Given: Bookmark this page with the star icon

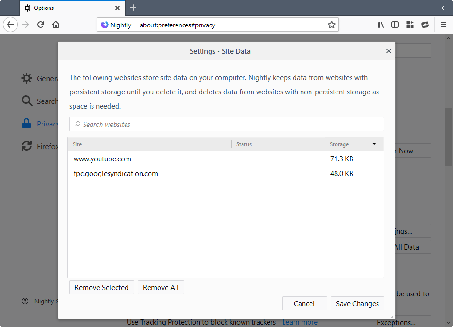Looking at the screenshot, I should tap(332, 25).
